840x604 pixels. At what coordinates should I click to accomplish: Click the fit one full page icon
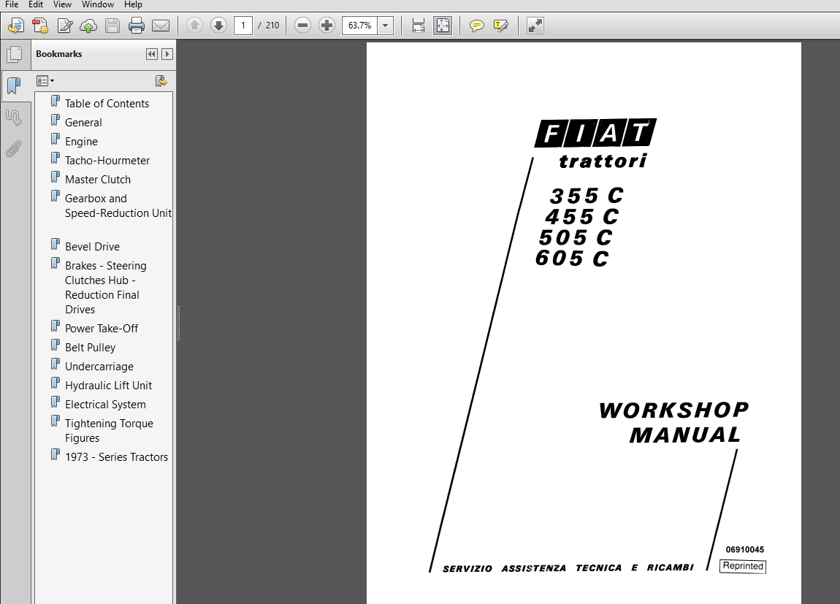click(443, 25)
